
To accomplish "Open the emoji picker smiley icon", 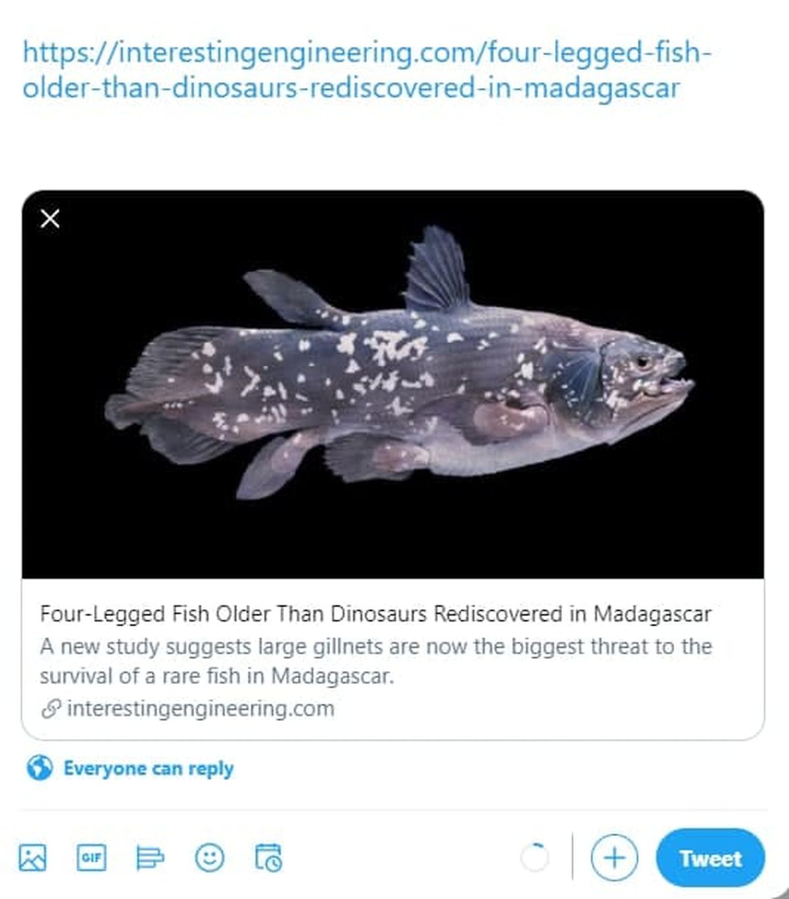I will click(x=210, y=858).
